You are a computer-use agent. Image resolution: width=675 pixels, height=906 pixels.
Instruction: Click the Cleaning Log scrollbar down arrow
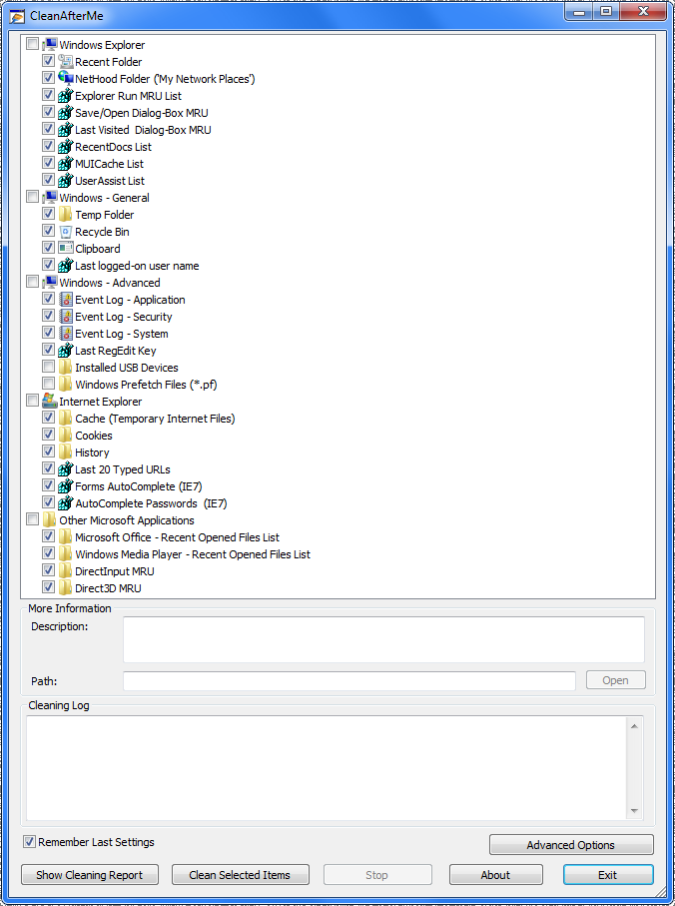634,811
